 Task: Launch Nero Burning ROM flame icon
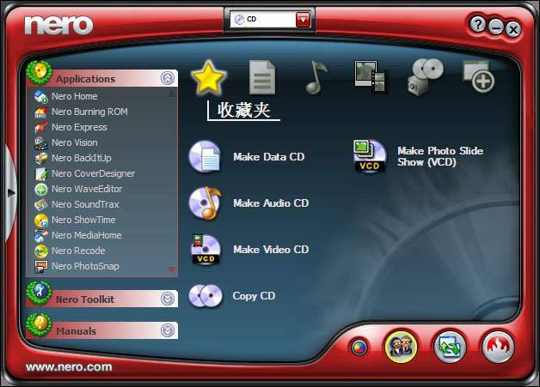tap(496, 346)
